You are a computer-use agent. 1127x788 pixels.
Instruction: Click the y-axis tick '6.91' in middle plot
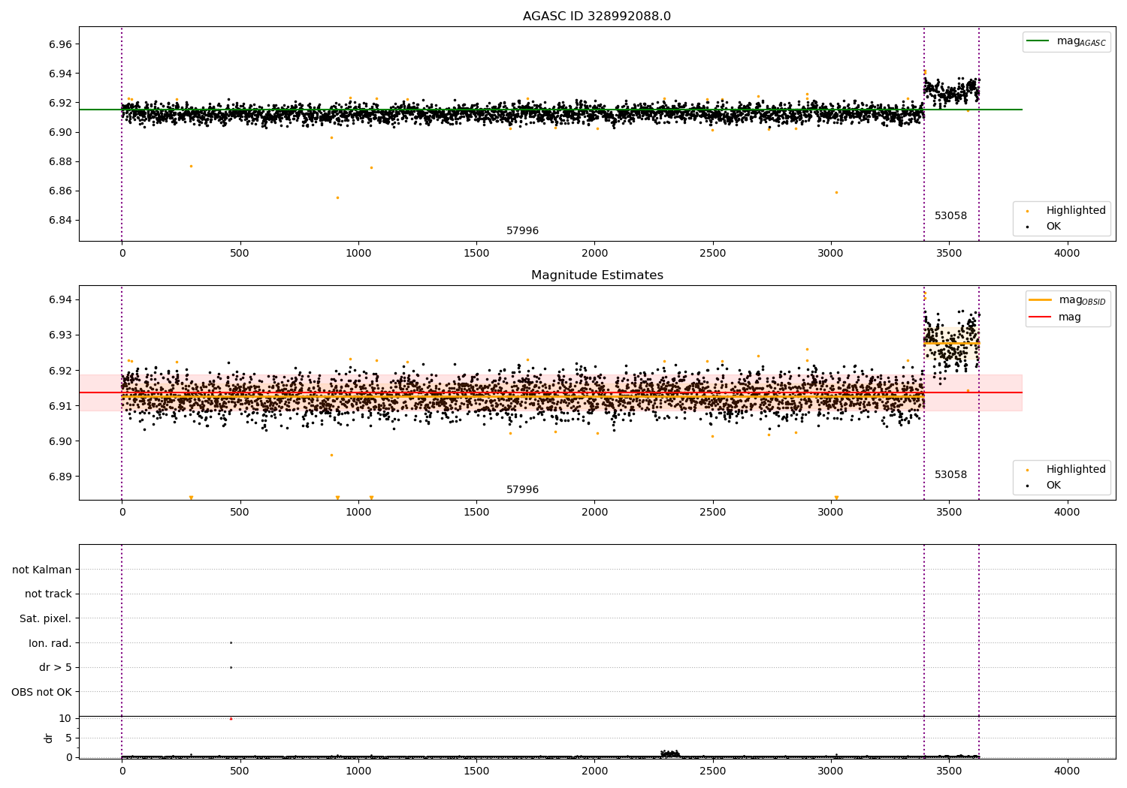point(59,406)
